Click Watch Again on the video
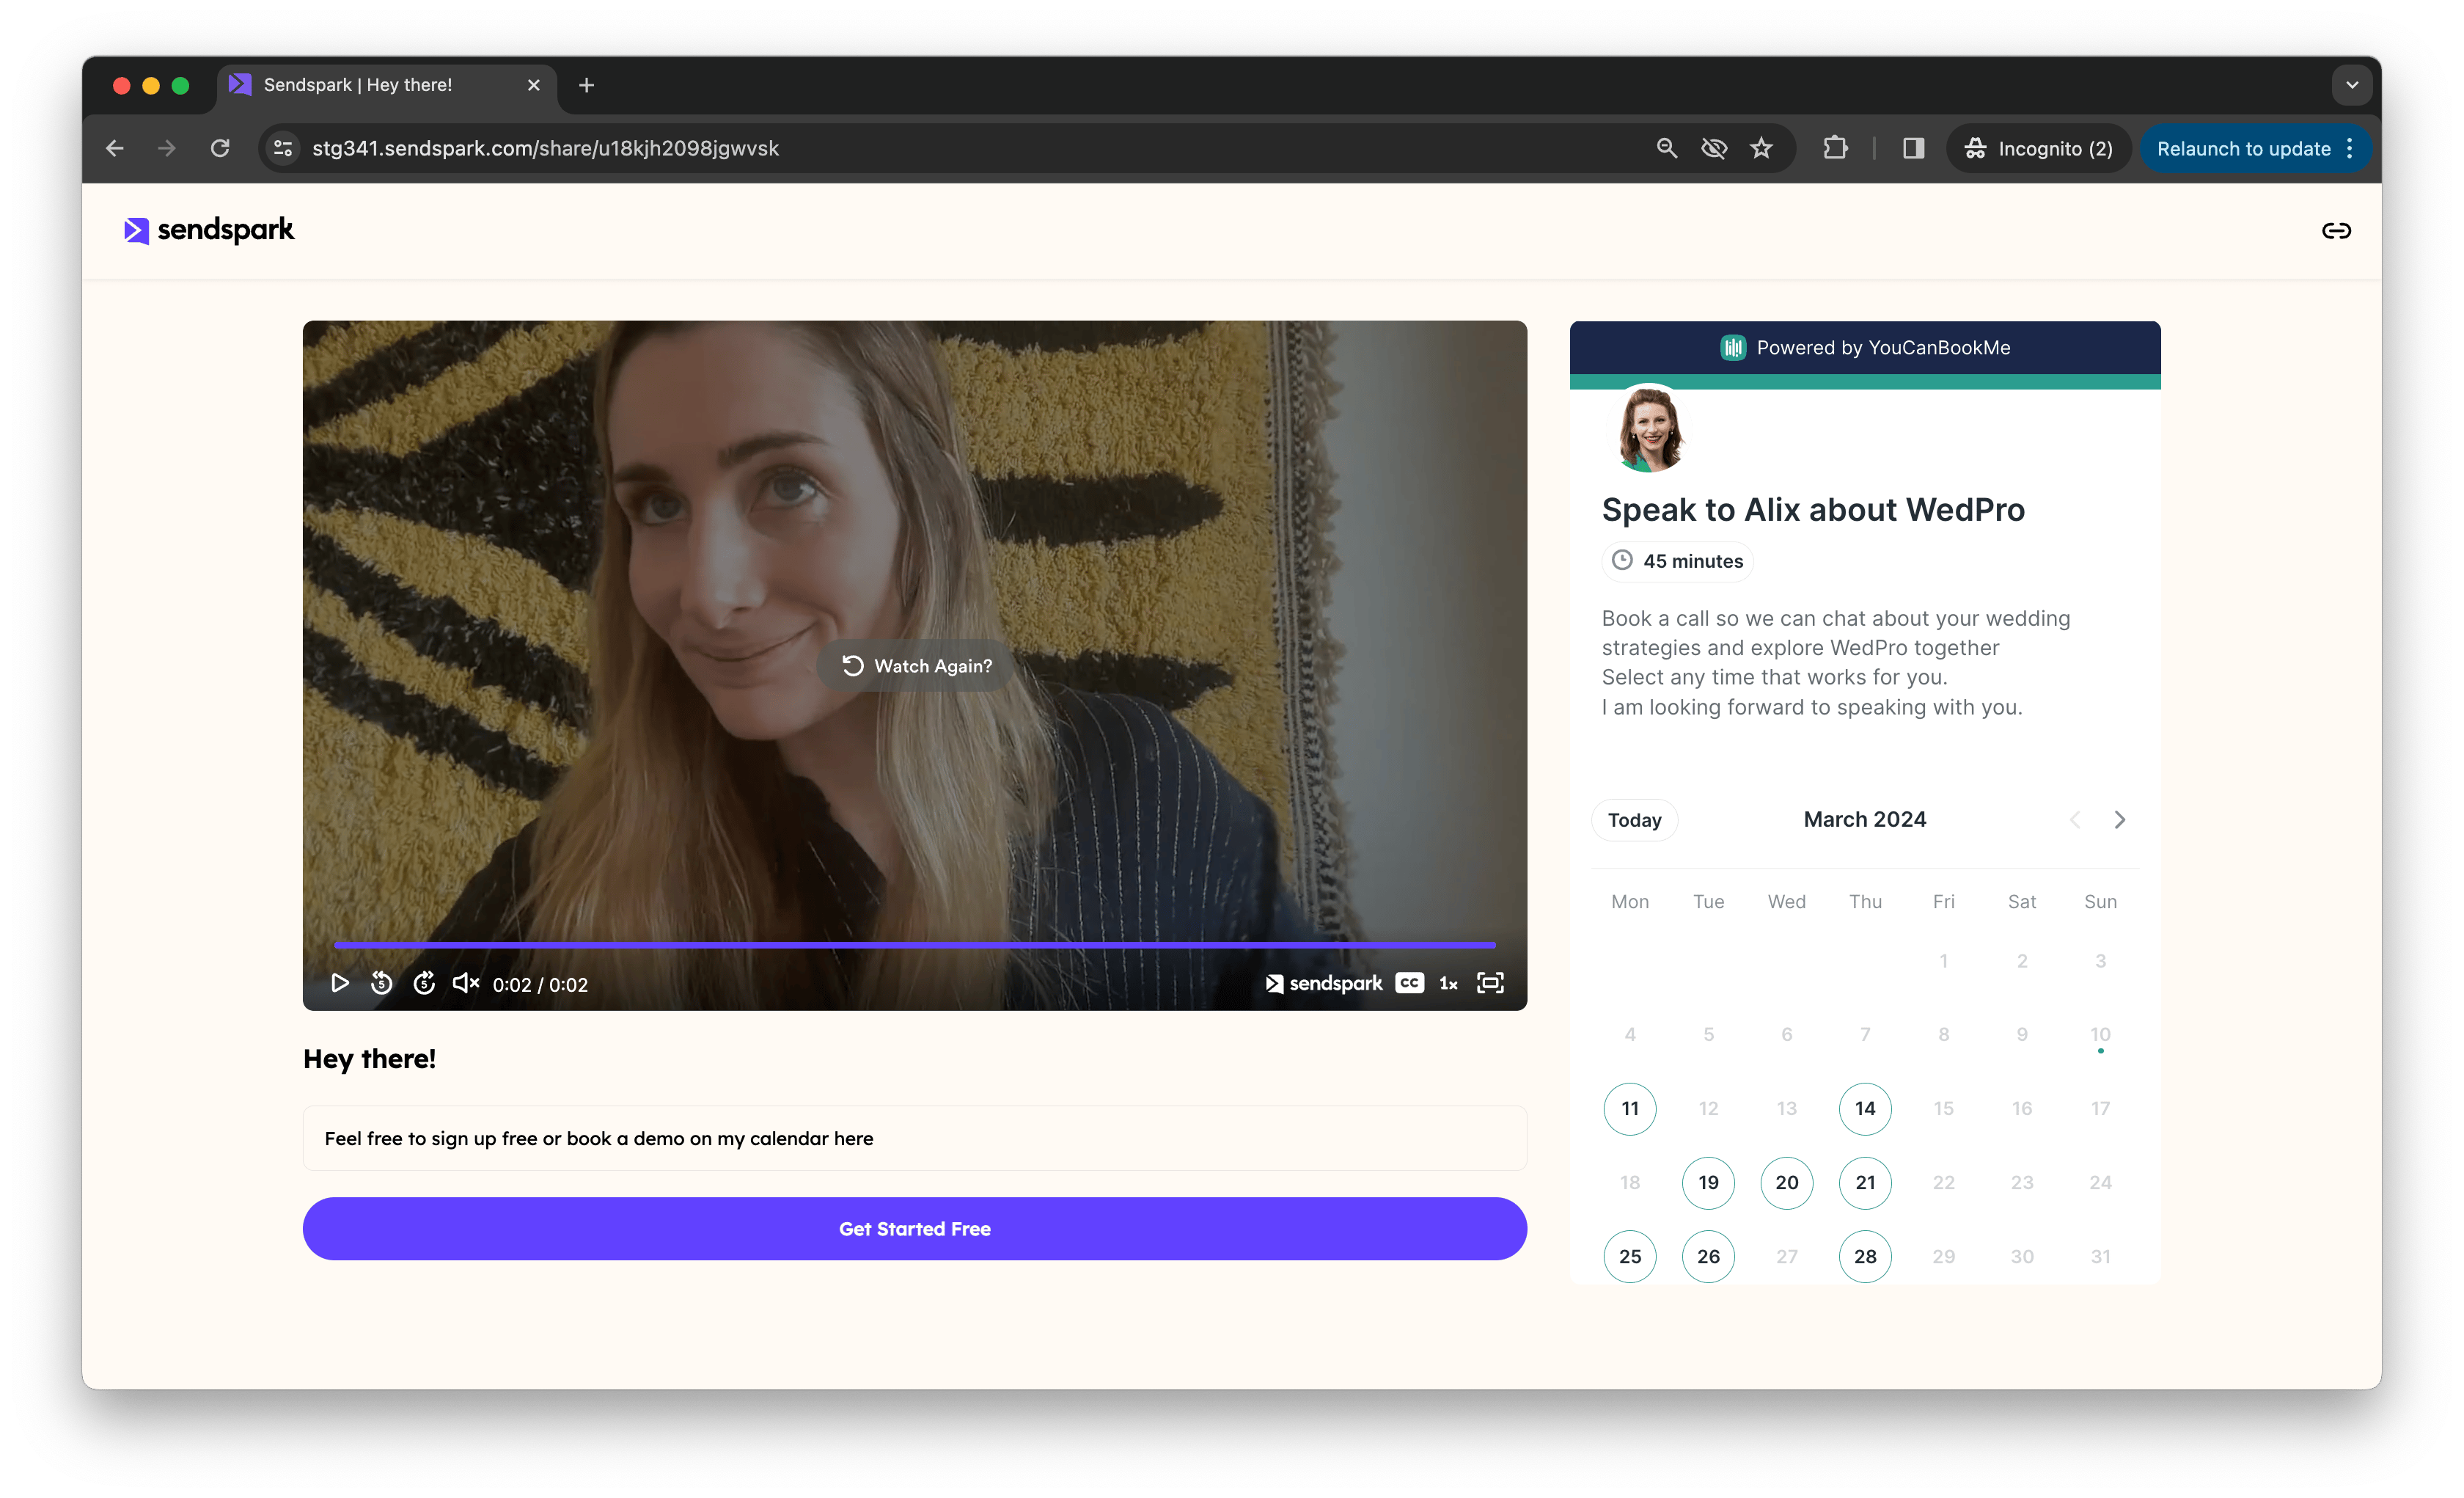Screen dimensions: 2464x1498 click(x=917, y=665)
